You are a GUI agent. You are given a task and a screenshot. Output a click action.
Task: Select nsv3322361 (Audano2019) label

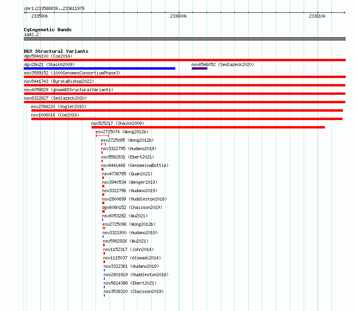131,266
